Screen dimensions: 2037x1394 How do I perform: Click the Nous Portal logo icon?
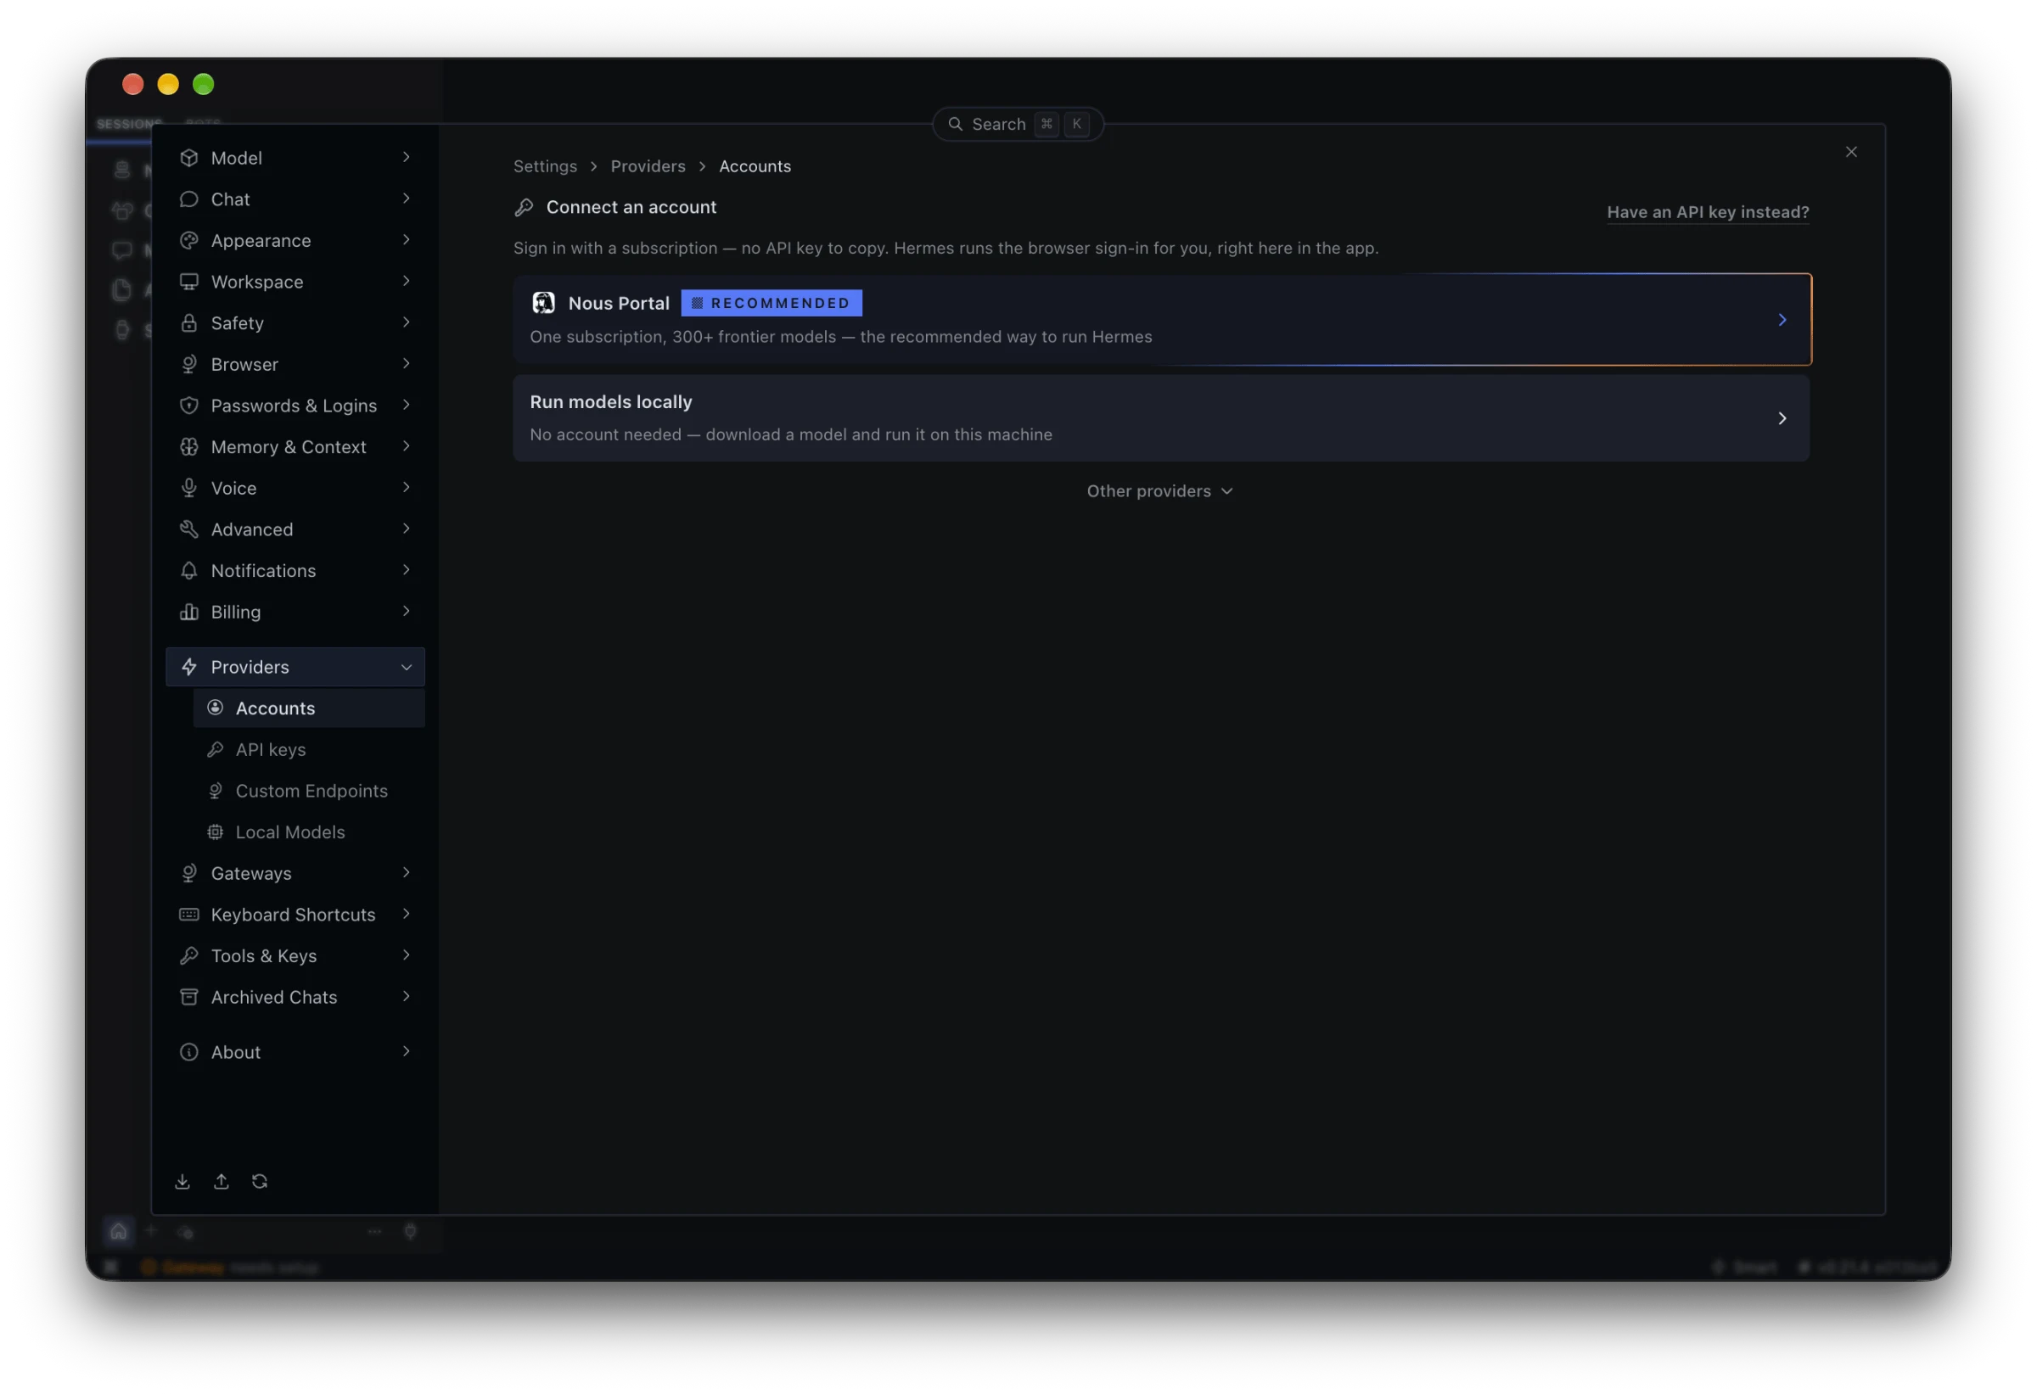[x=543, y=303]
